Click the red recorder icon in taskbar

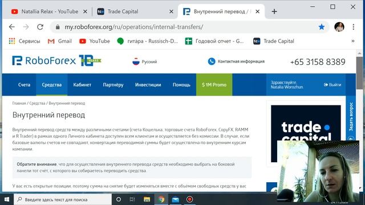point(190,199)
